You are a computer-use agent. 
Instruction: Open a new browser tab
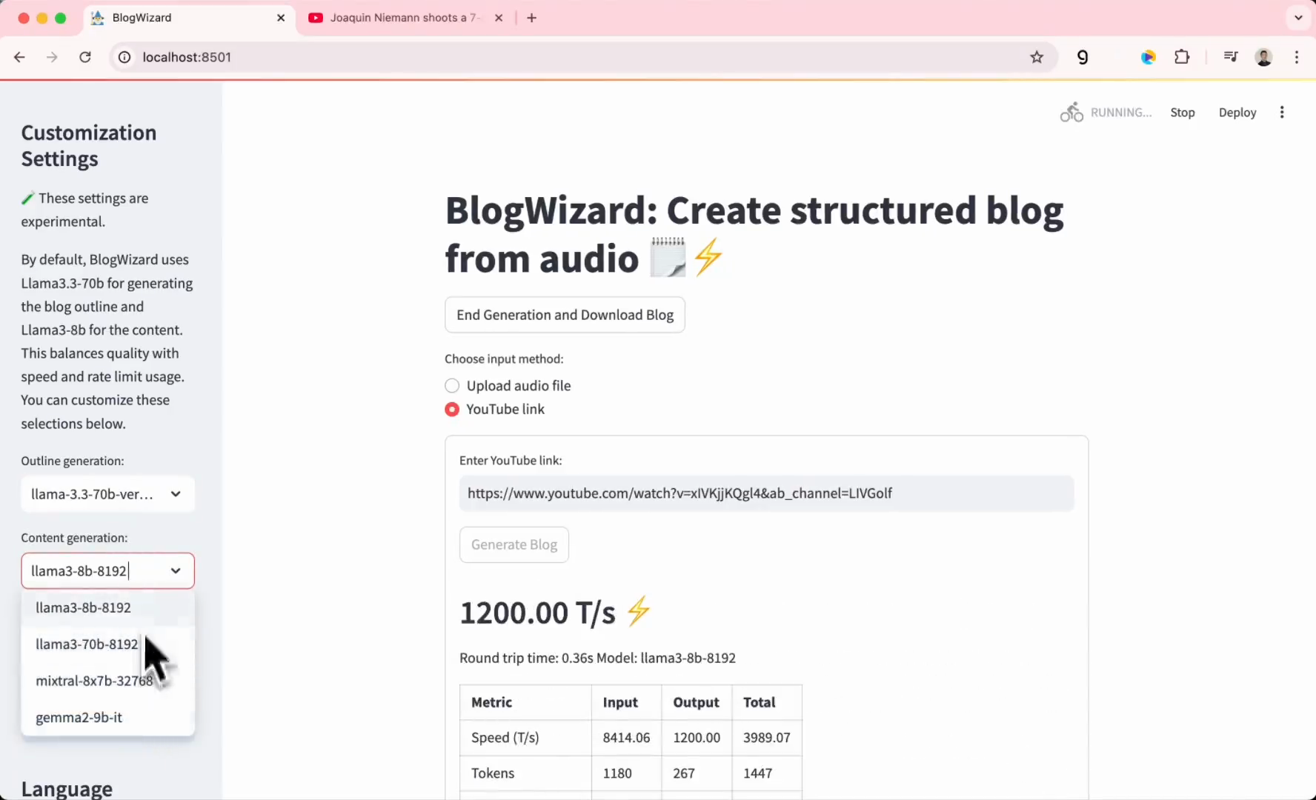coord(531,18)
